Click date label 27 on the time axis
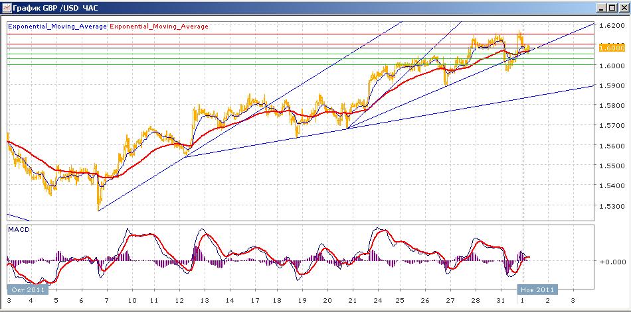The image size is (631, 312). click(x=450, y=300)
